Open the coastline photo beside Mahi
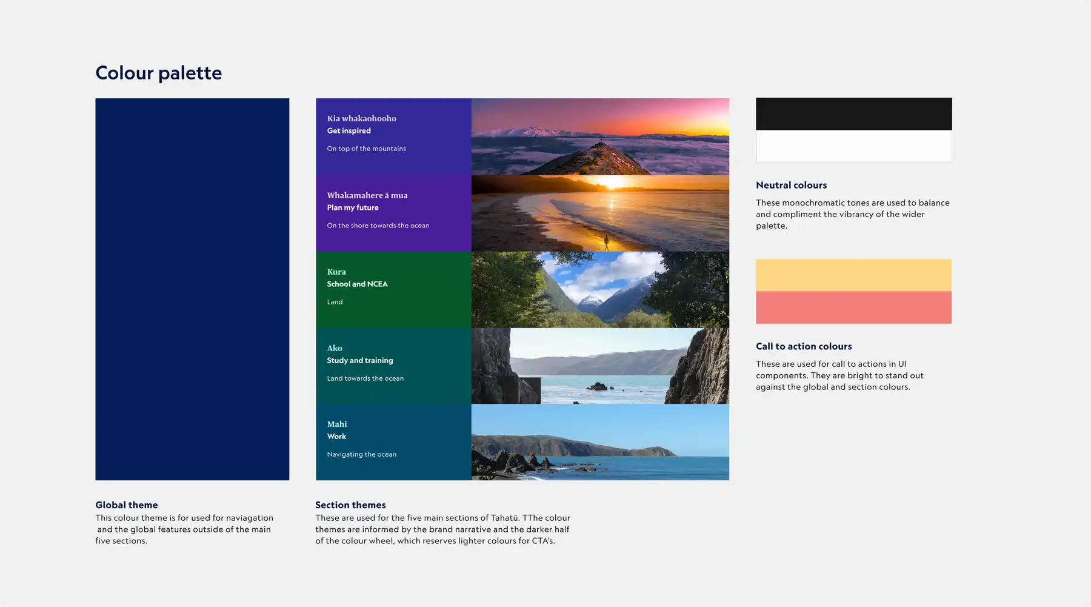 click(x=600, y=441)
